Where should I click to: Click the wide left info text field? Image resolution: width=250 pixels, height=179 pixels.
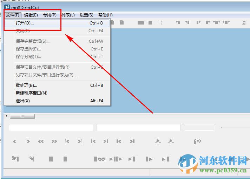pyautogui.click(x=51, y=128)
